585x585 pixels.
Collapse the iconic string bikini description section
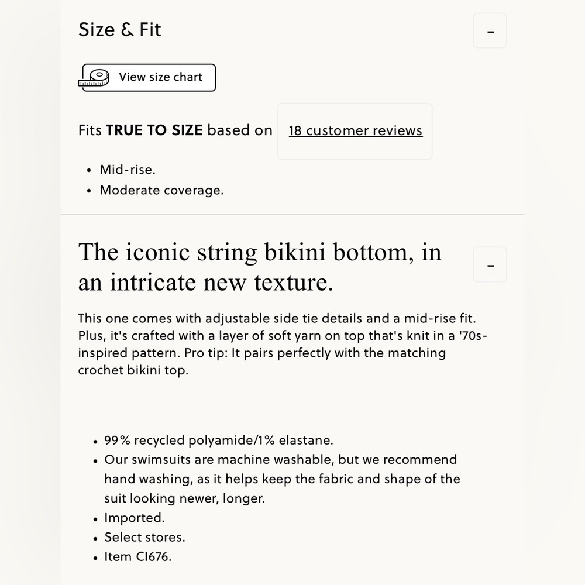(x=490, y=264)
